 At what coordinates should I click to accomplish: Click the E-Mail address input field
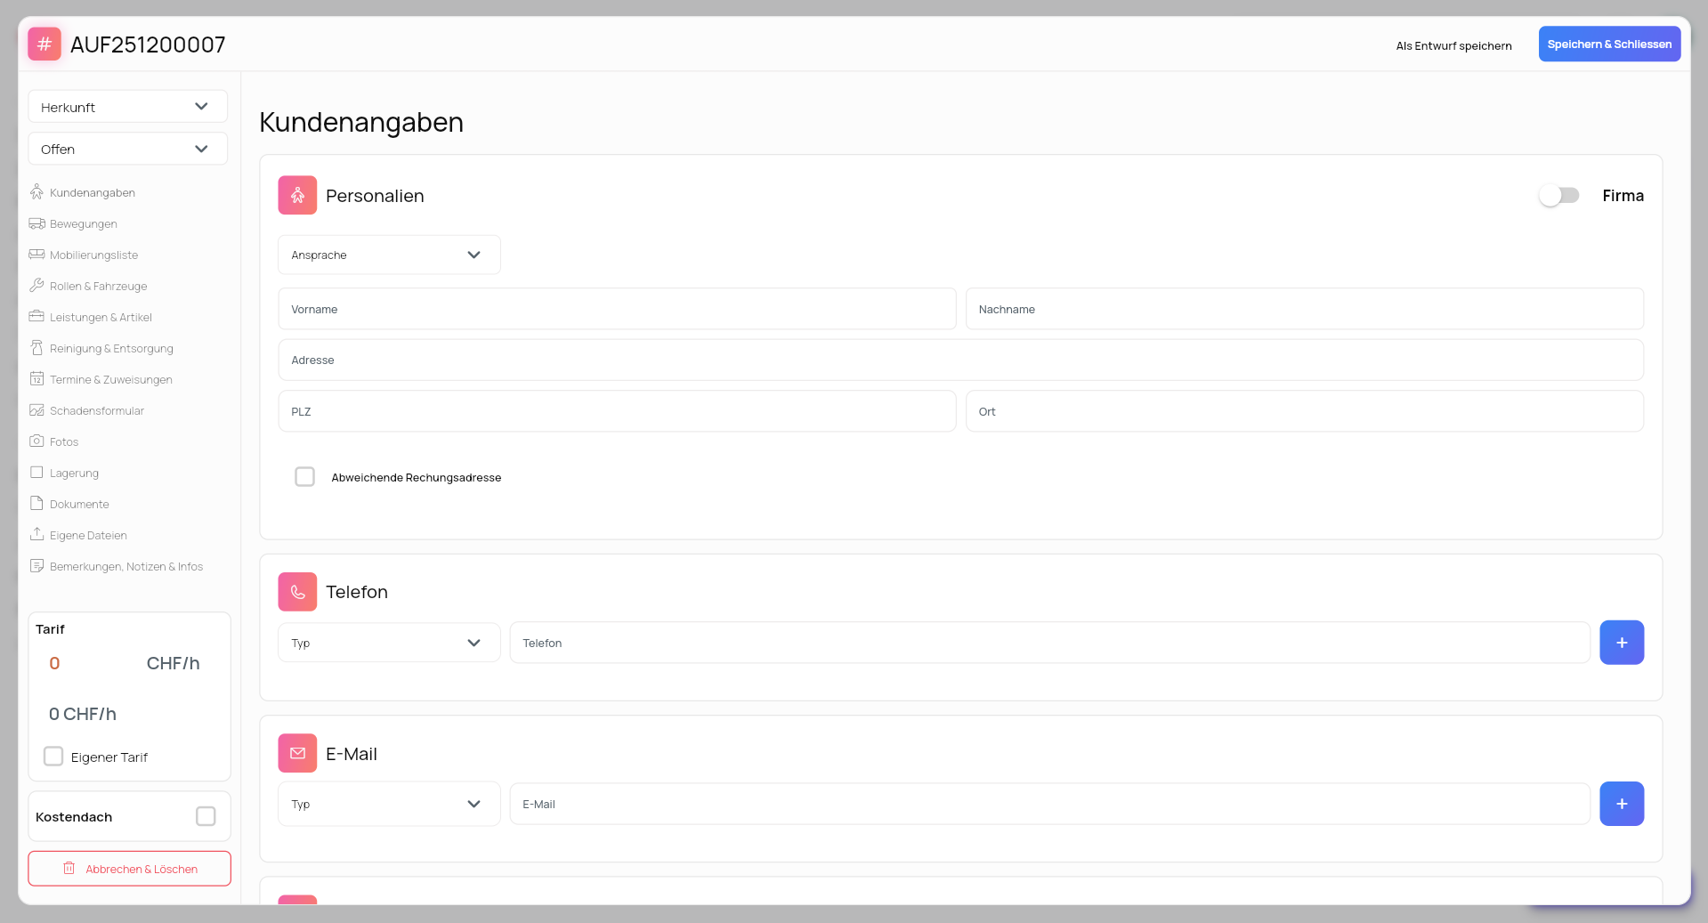click(x=1049, y=804)
